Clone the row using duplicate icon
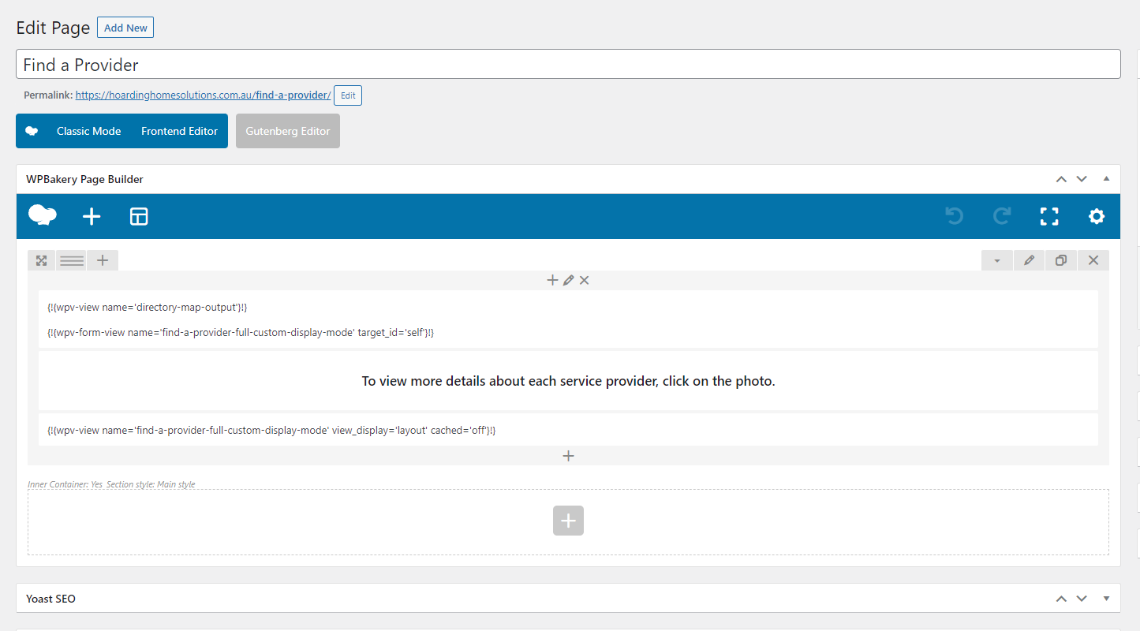Viewport: 1140px width, 631px height. pos(1061,260)
